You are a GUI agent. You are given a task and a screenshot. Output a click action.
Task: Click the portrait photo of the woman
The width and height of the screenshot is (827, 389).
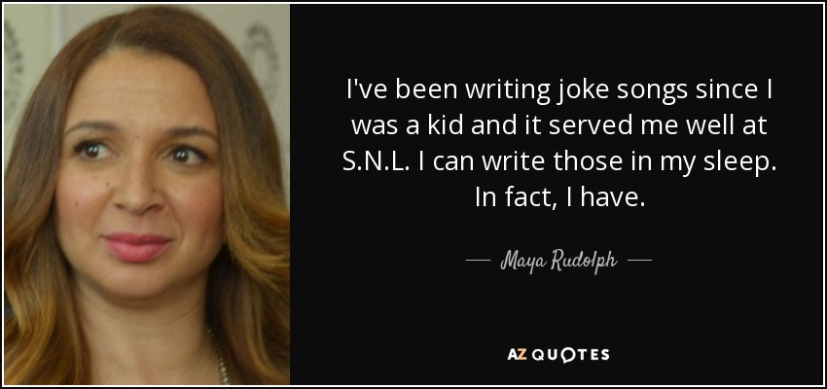pos(147,194)
